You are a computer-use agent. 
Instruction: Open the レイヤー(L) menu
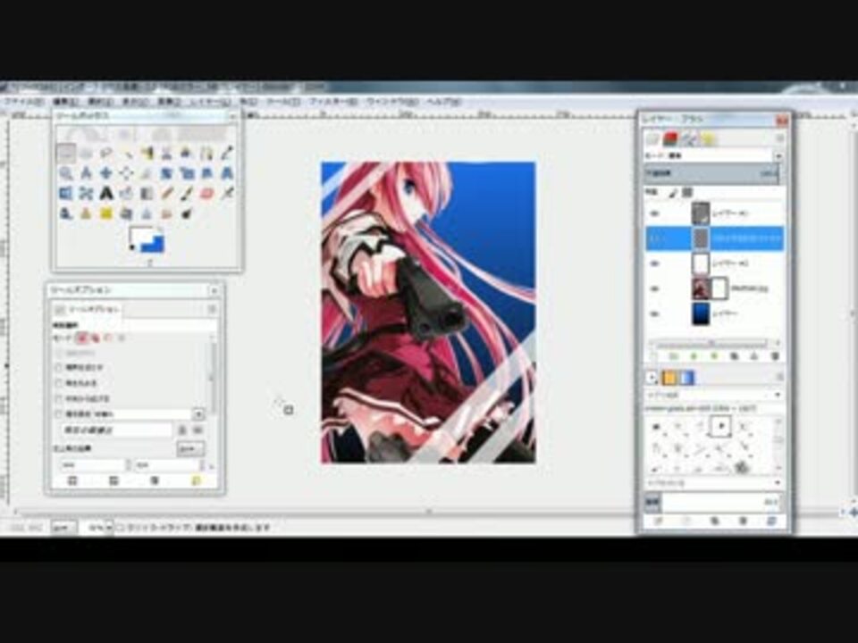[211, 102]
